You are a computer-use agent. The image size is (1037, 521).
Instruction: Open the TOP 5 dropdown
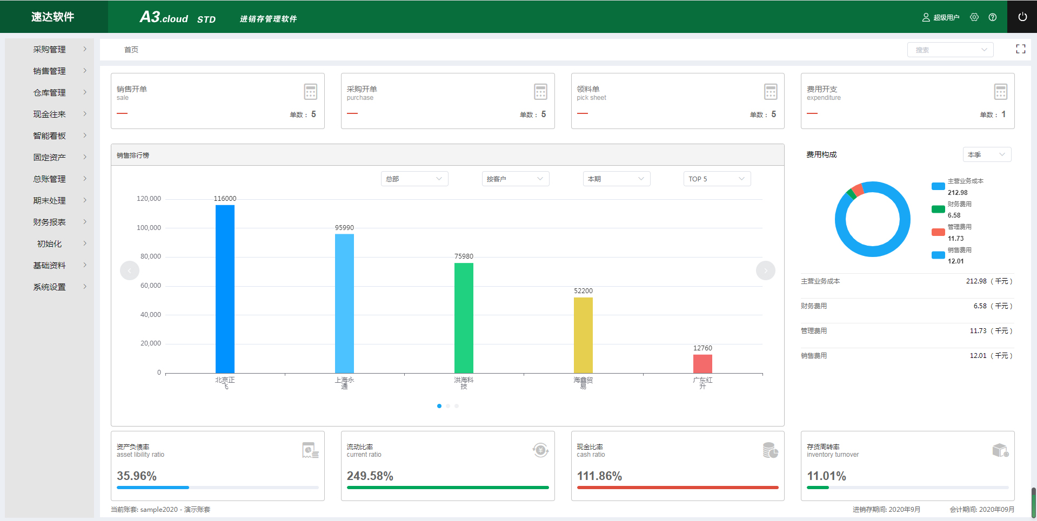(x=717, y=179)
